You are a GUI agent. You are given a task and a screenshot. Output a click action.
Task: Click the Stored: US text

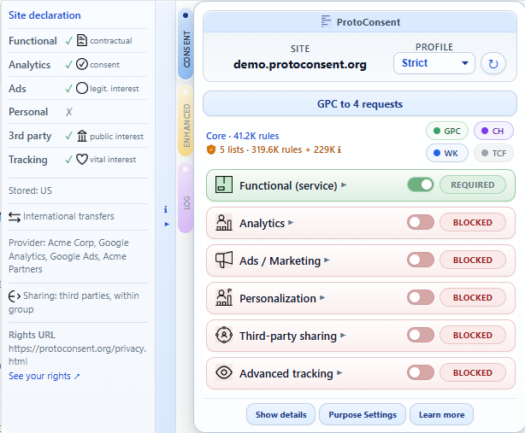(x=30, y=190)
